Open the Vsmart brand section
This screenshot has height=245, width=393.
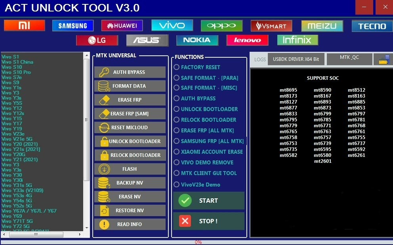[271, 26]
